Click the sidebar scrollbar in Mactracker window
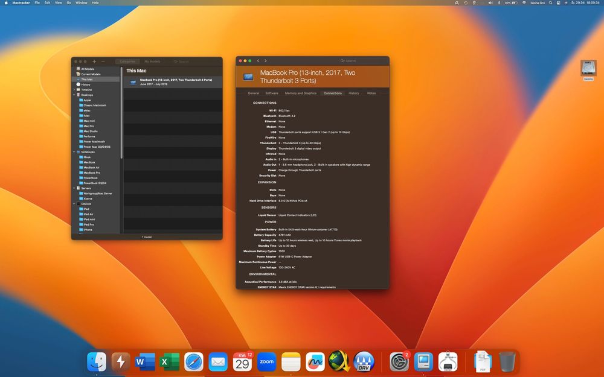The image size is (604, 377). (121, 113)
